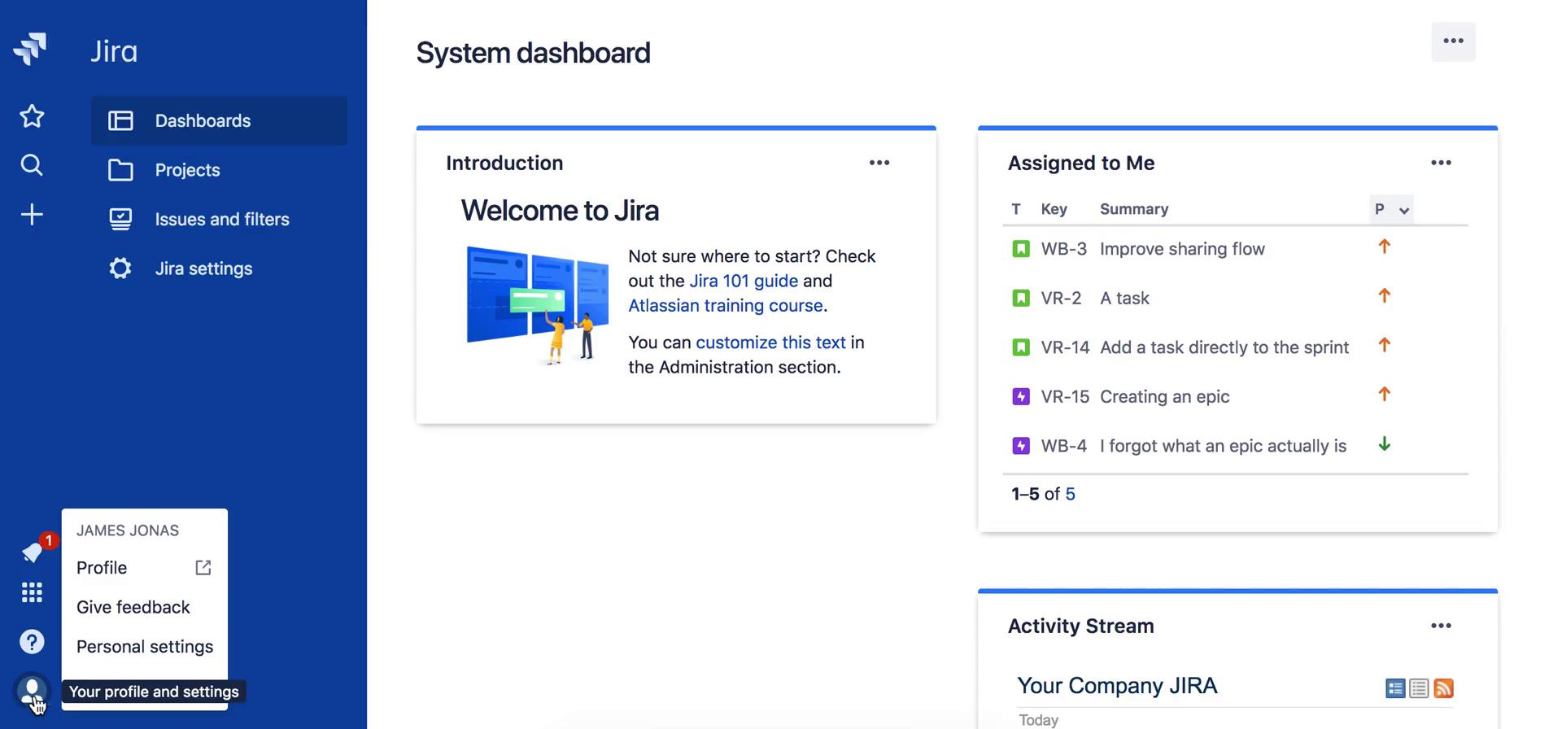The width and height of the screenshot is (1562, 729).
Task: Open the Creating an epic summary
Action: [x=1164, y=397]
